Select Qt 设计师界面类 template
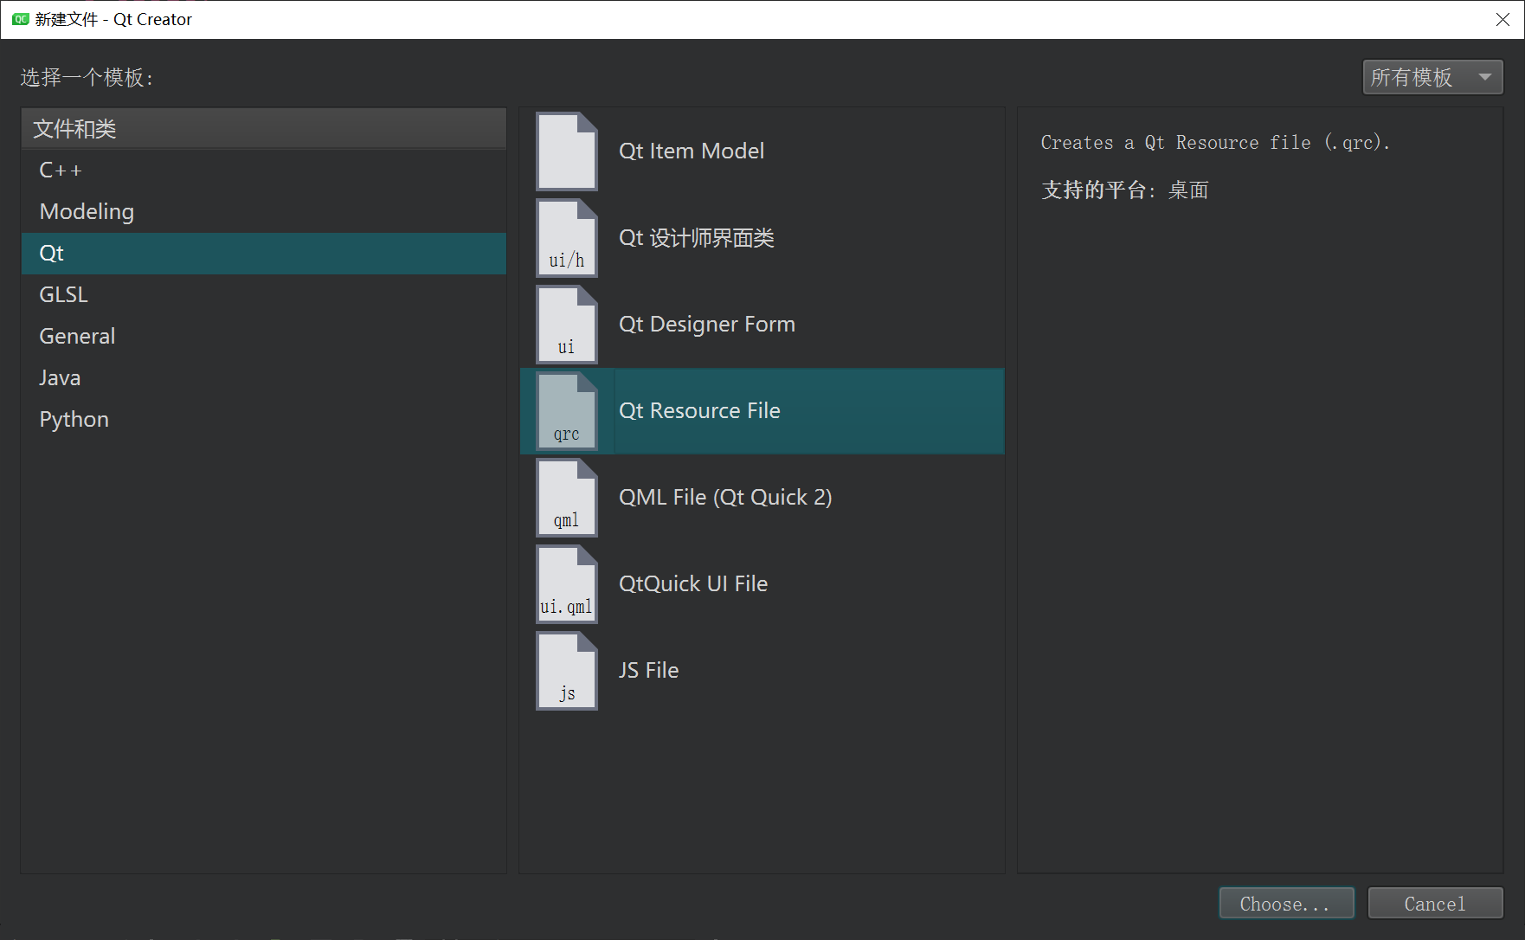The width and height of the screenshot is (1525, 940). [762, 238]
